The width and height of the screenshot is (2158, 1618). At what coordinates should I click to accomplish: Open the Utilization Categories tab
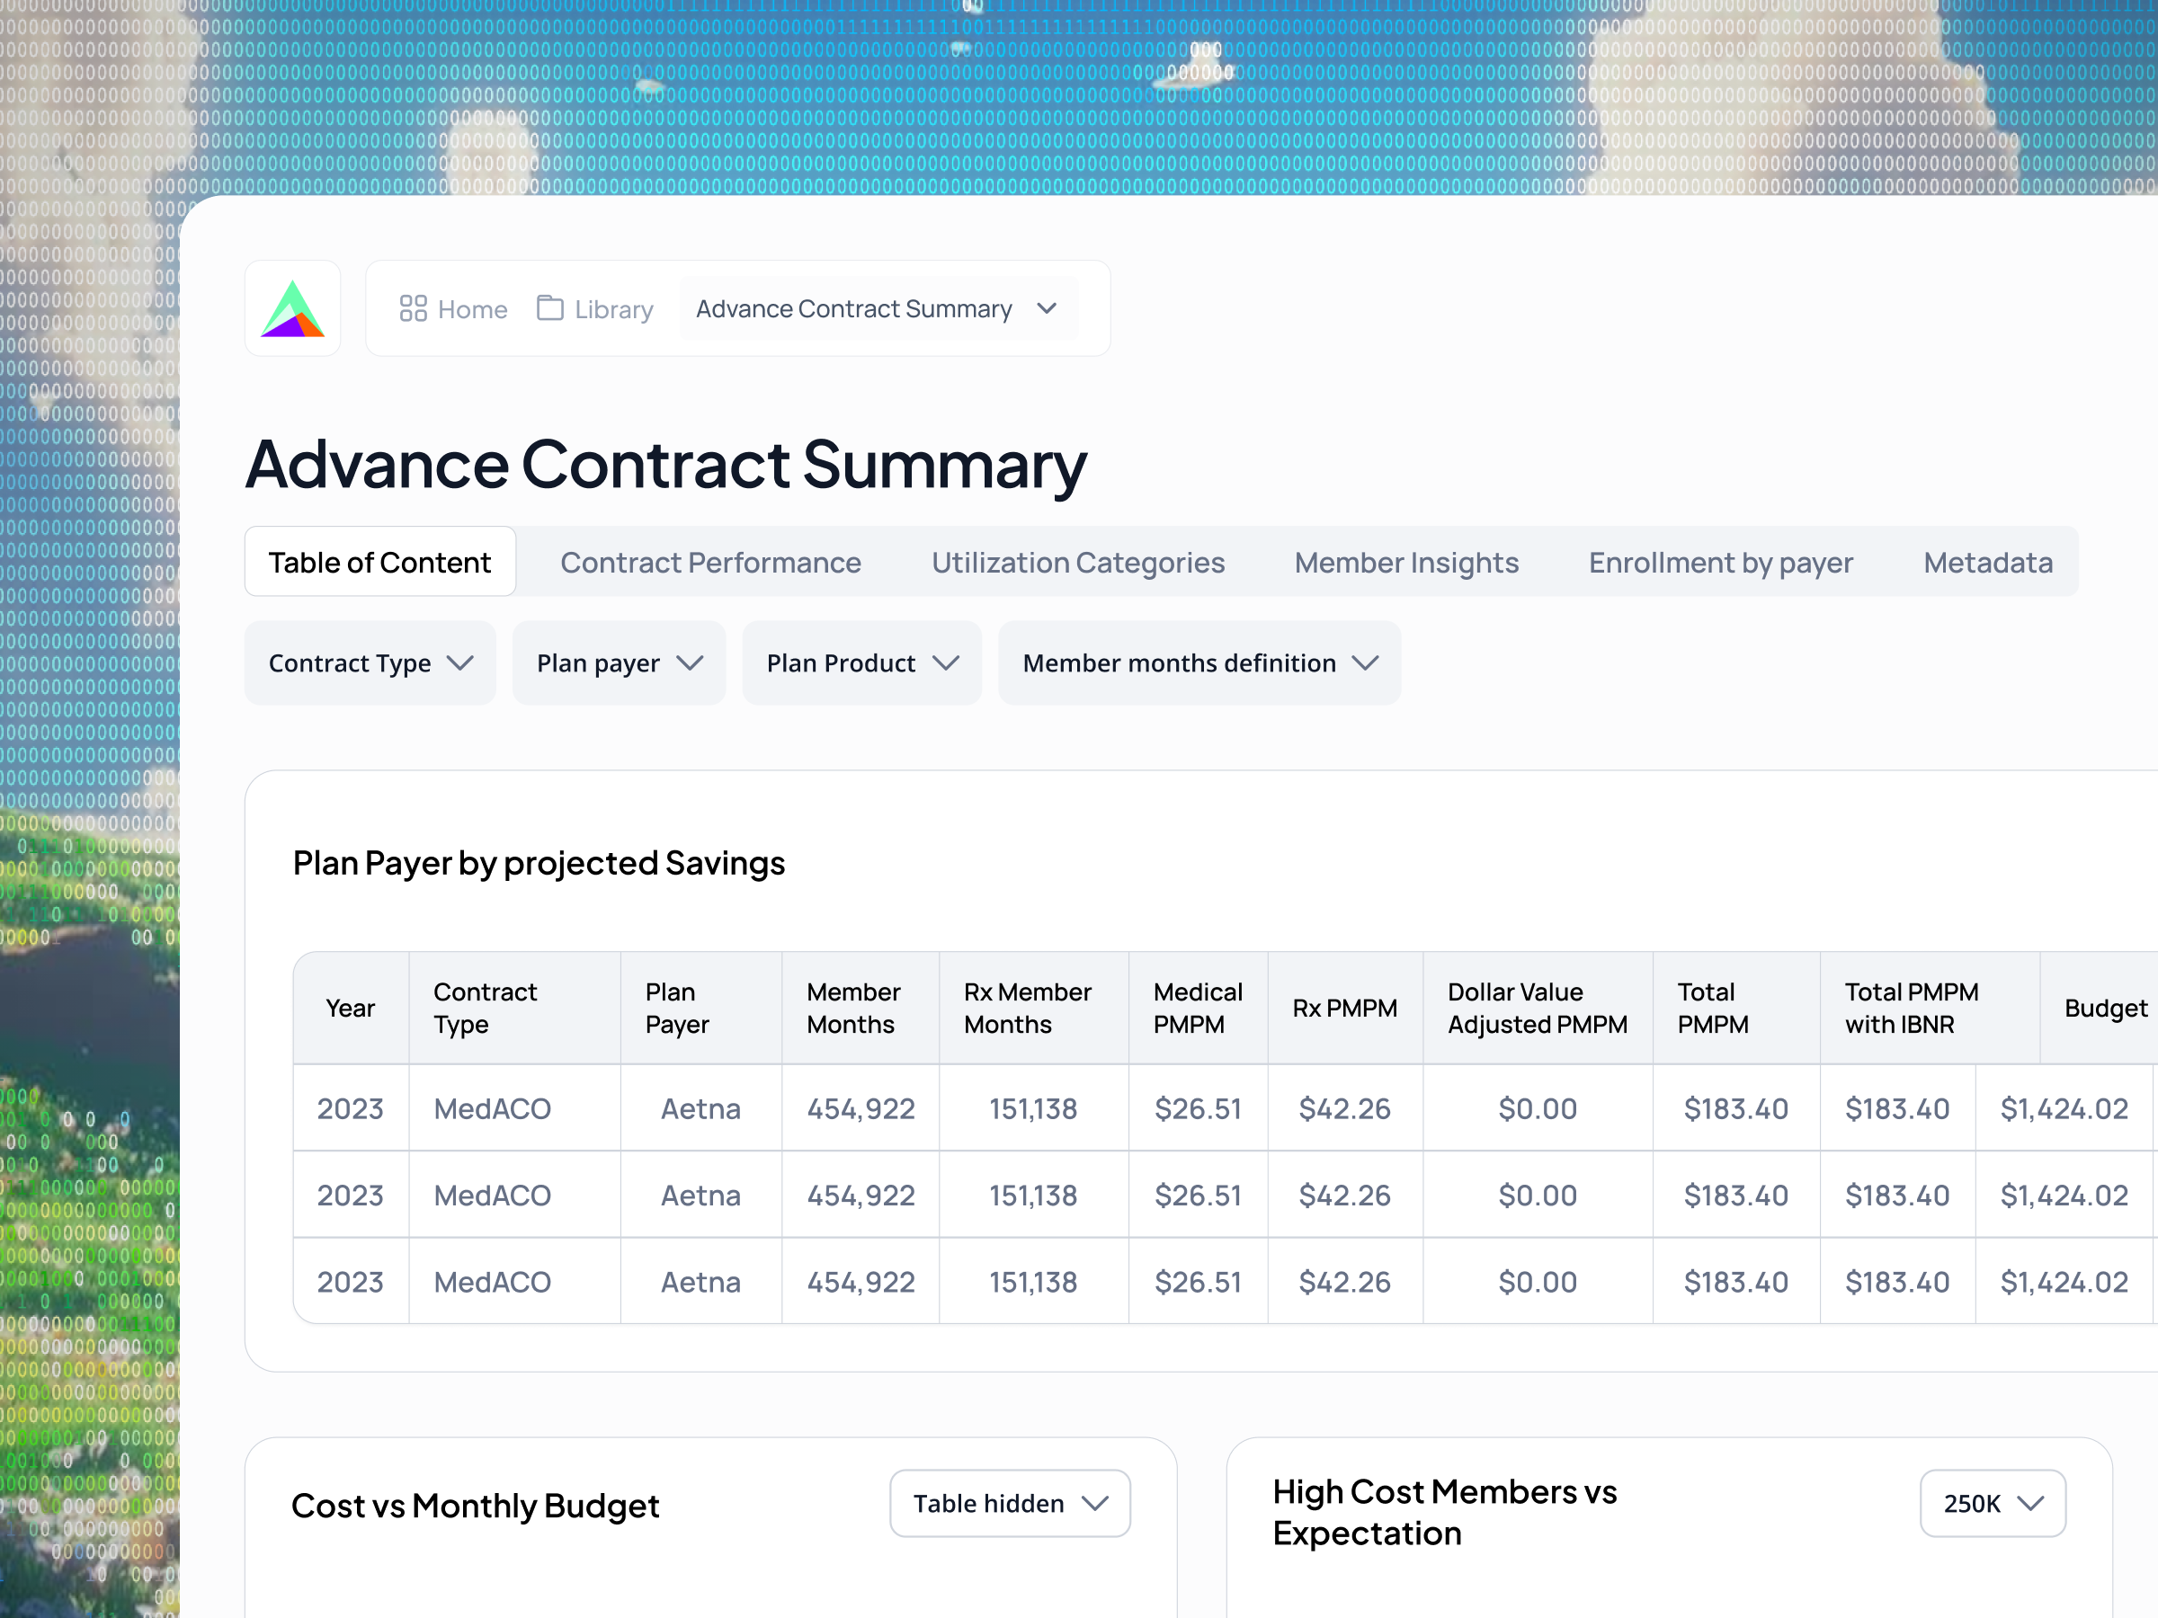click(x=1078, y=562)
